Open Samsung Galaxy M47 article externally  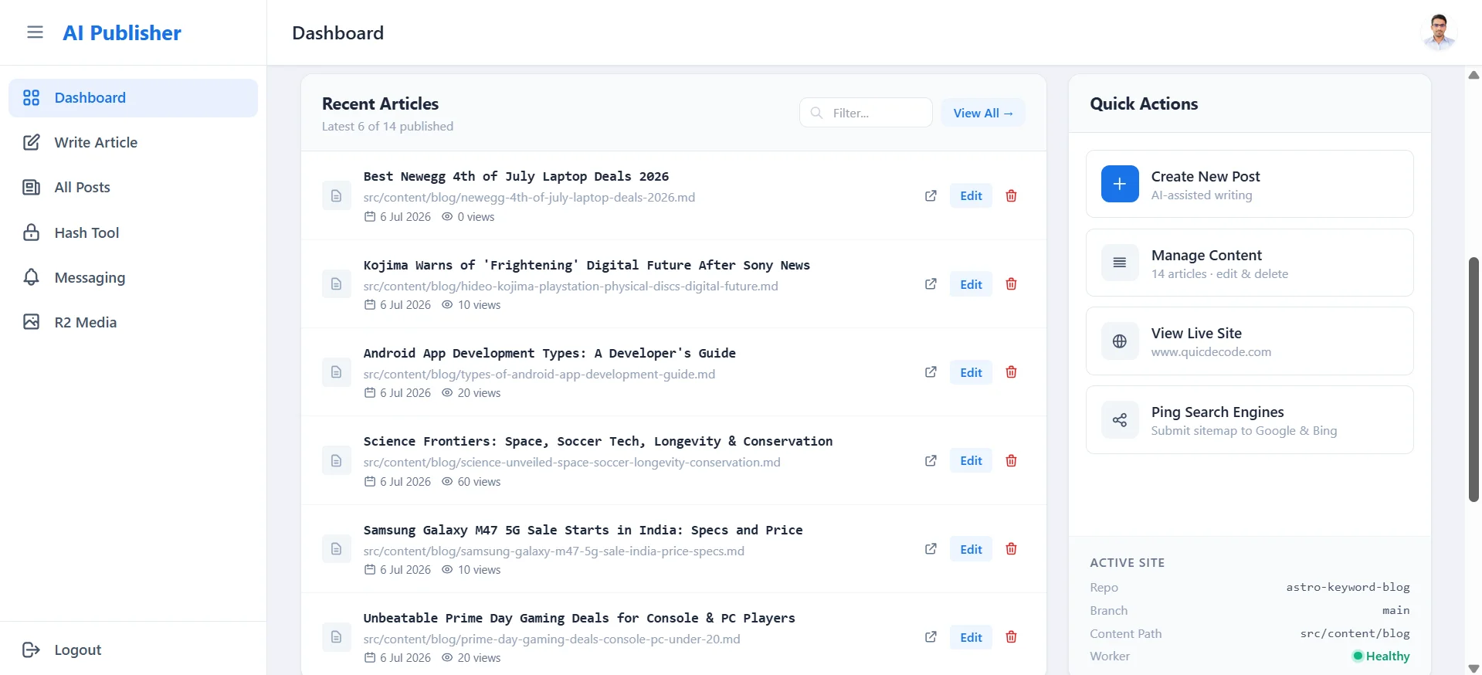click(x=931, y=549)
